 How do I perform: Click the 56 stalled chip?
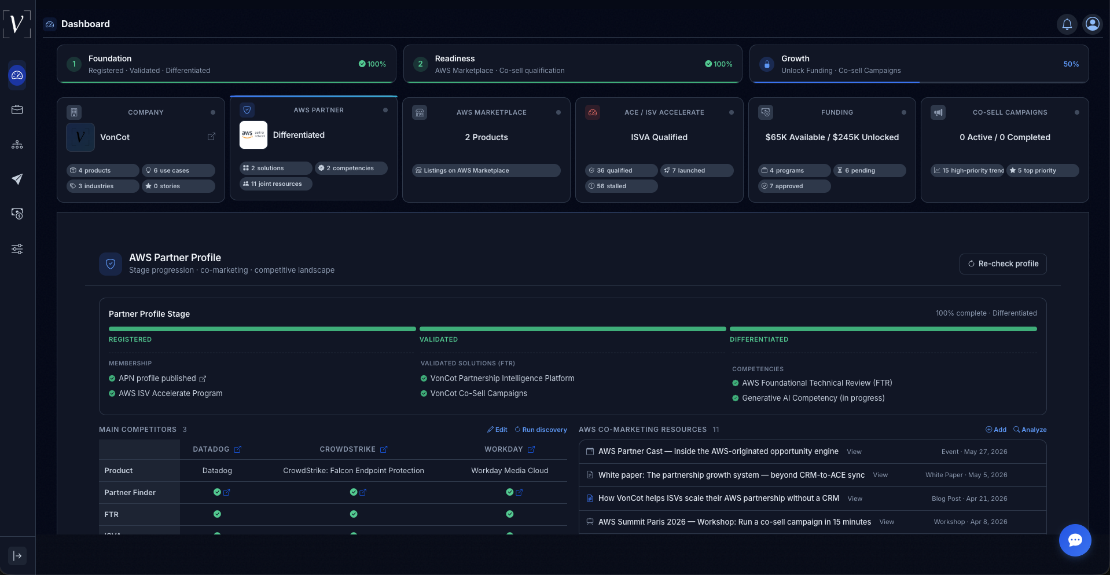click(621, 186)
